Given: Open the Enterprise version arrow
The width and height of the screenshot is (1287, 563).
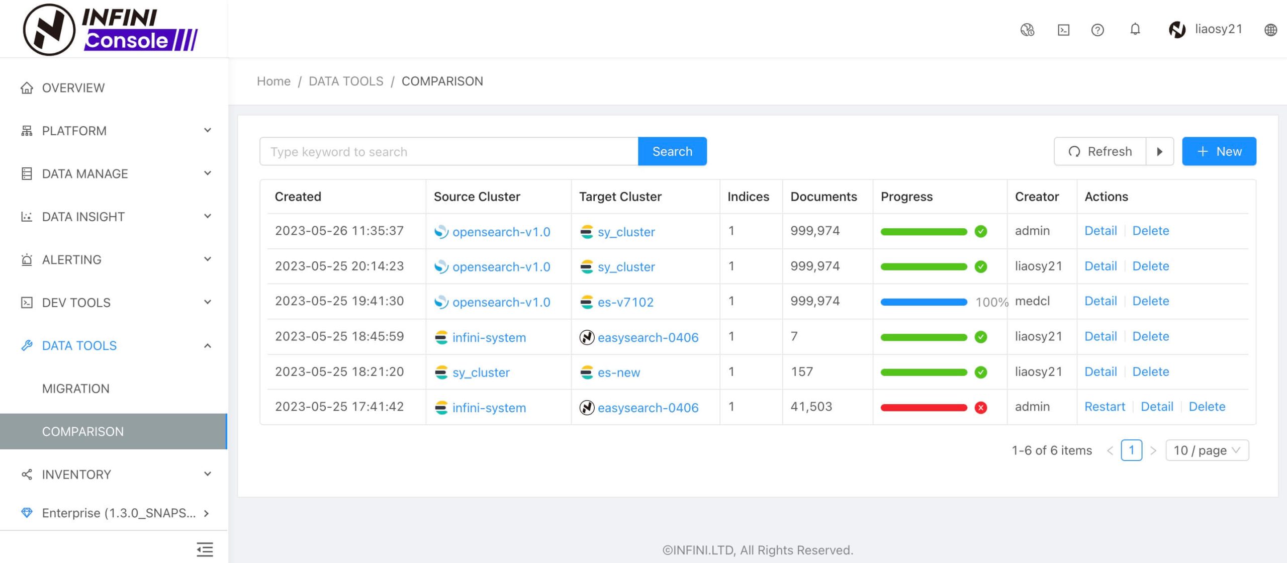Looking at the screenshot, I should click(206, 513).
